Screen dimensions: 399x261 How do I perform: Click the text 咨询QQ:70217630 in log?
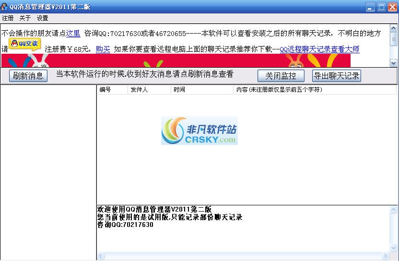click(x=125, y=225)
